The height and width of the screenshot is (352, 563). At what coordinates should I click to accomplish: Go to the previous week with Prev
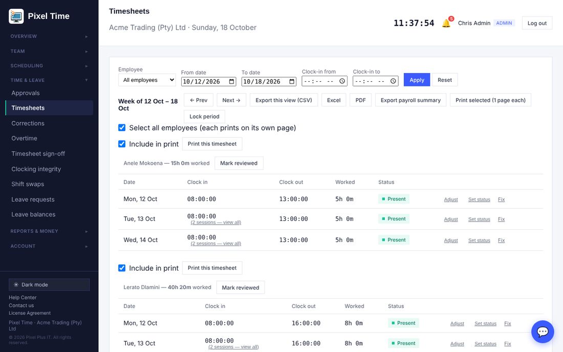199,100
